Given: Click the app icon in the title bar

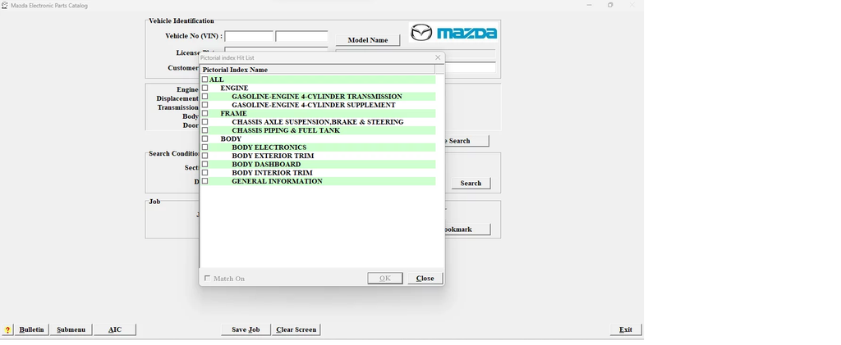Looking at the screenshot, I should click(5, 5).
